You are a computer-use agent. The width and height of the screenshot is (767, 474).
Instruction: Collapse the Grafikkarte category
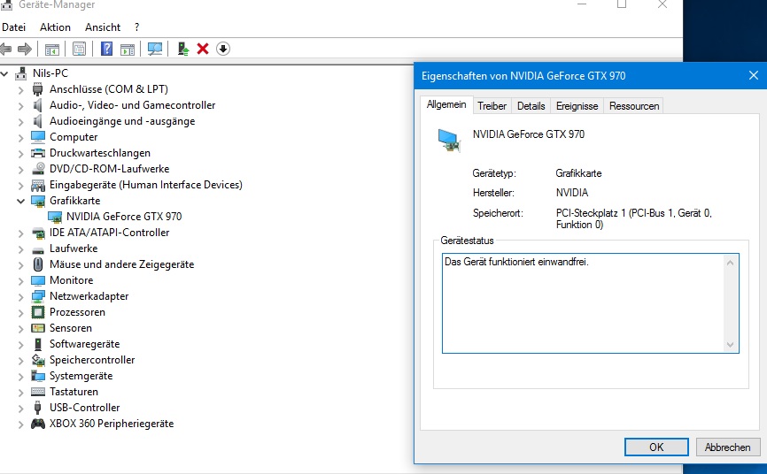click(x=20, y=201)
